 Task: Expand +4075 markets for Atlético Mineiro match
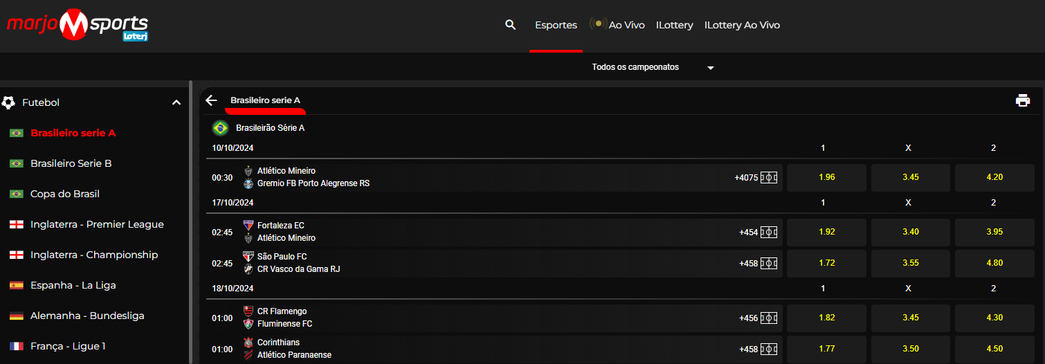[x=746, y=178]
